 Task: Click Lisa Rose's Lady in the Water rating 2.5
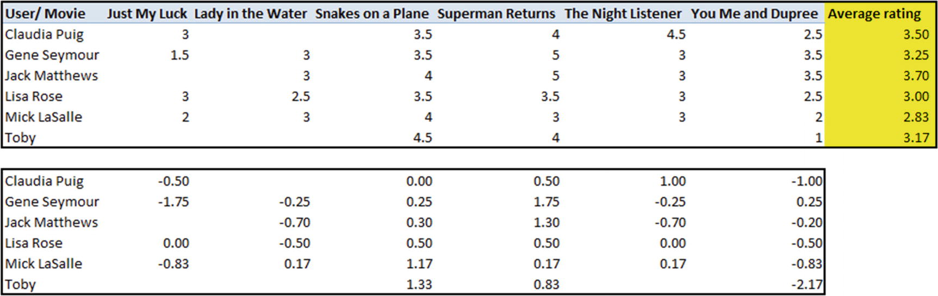[x=300, y=96]
